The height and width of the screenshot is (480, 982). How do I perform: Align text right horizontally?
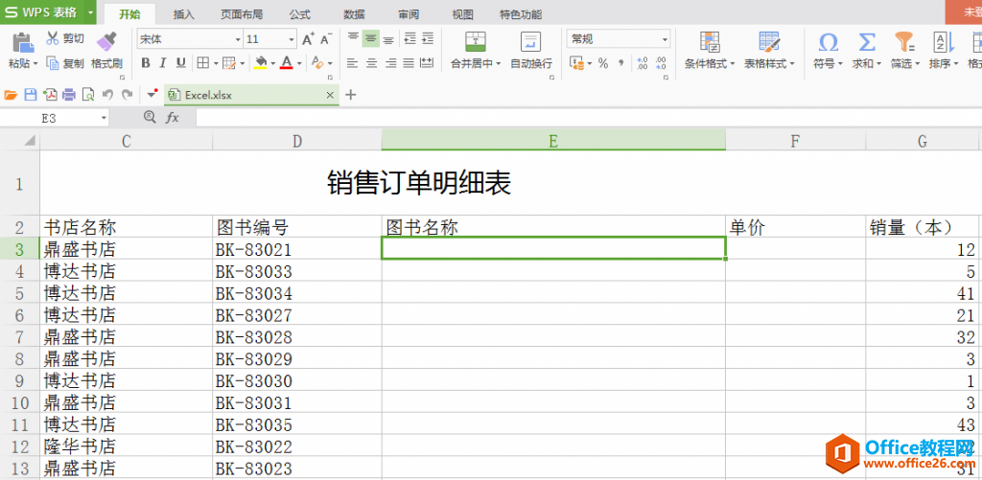click(x=391, y=62)
